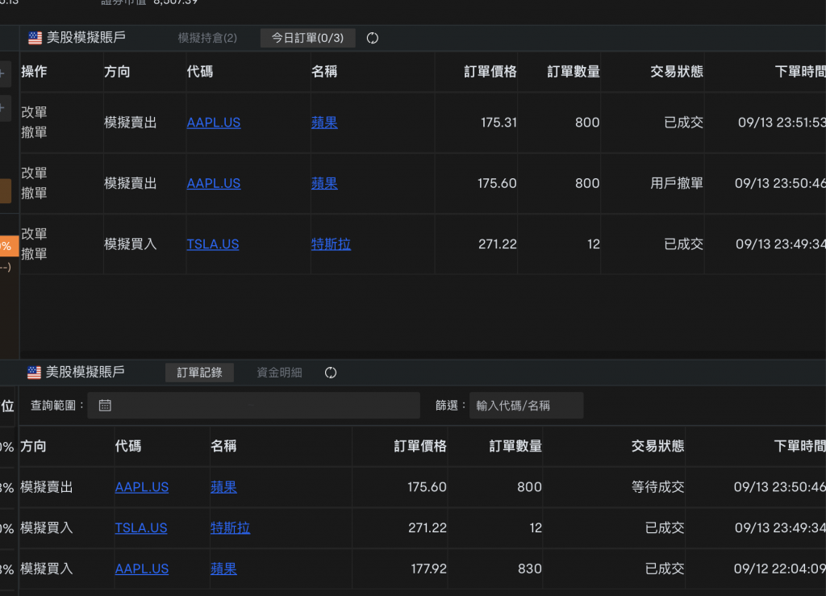This screenshot has height=596, width=826.
Task: Click 模擬買入 in the today's orders TSLA row
Action: [130, 244]
